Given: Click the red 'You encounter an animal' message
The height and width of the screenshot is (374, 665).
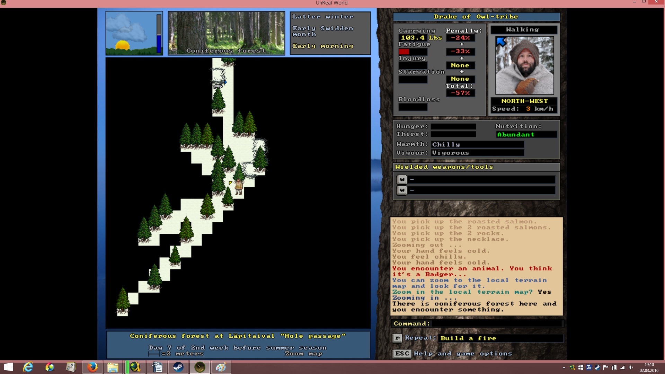Looking at the screenshot, I should coord(472,271).
